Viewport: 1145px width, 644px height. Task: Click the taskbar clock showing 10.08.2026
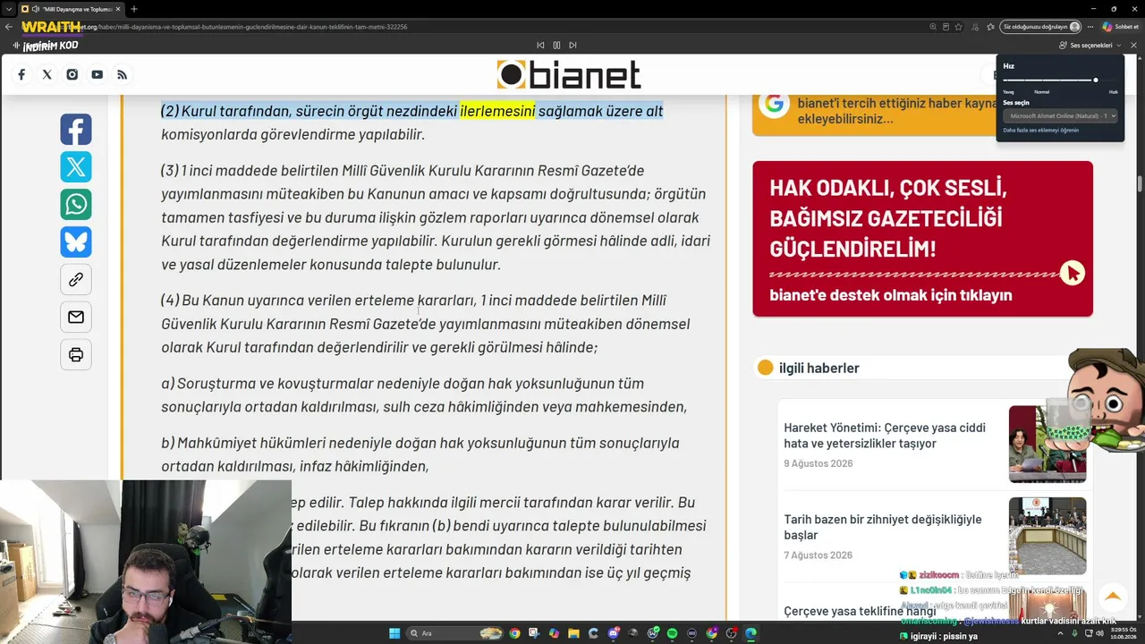coord(1122,633)
